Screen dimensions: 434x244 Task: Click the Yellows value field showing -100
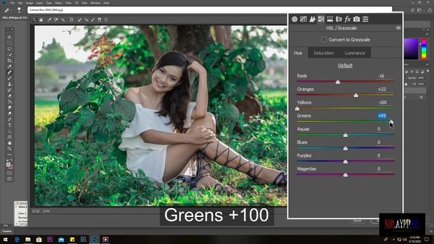tap(382, 102)
